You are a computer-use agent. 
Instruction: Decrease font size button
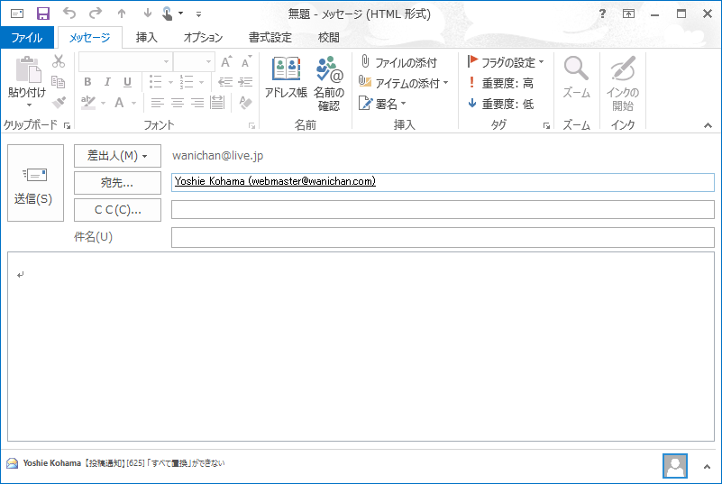click(x=246, y=61)
